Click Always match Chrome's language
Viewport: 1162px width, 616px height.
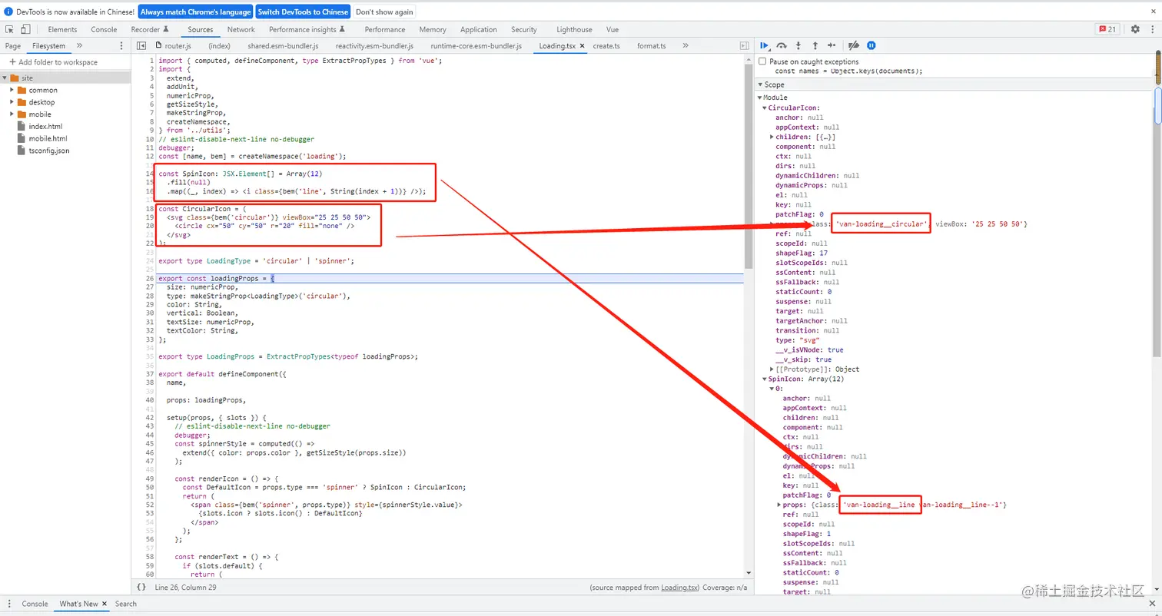(x=196, y=12)
